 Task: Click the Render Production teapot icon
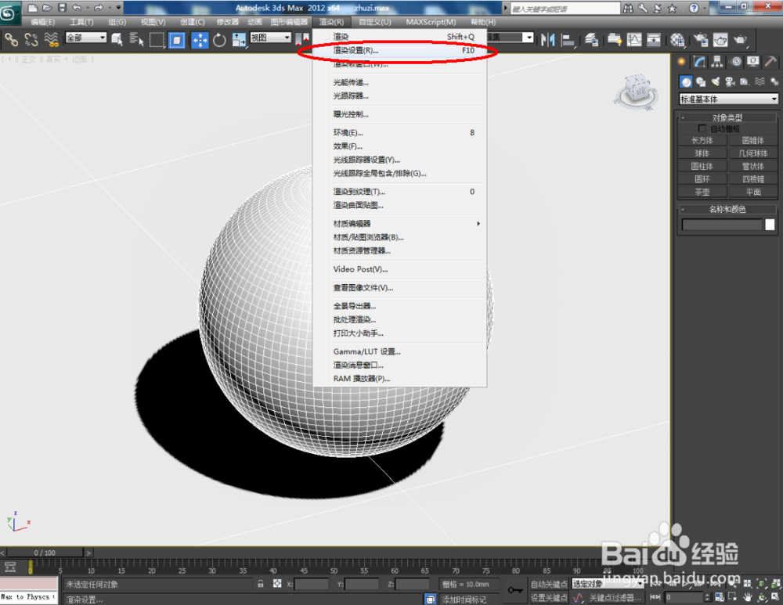740,39
